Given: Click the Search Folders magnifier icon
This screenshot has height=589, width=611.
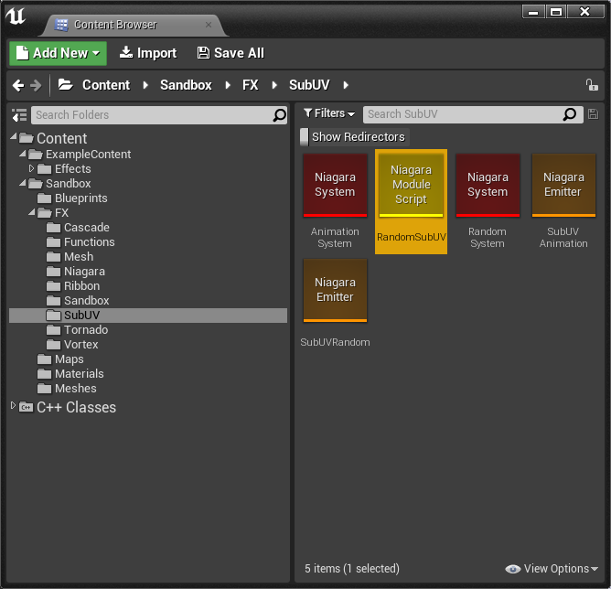Looking at the screenshot, I should click(x=279, y=115).
